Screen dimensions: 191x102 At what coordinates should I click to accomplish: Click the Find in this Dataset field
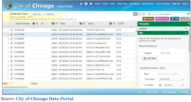click(x=165, y=14)
